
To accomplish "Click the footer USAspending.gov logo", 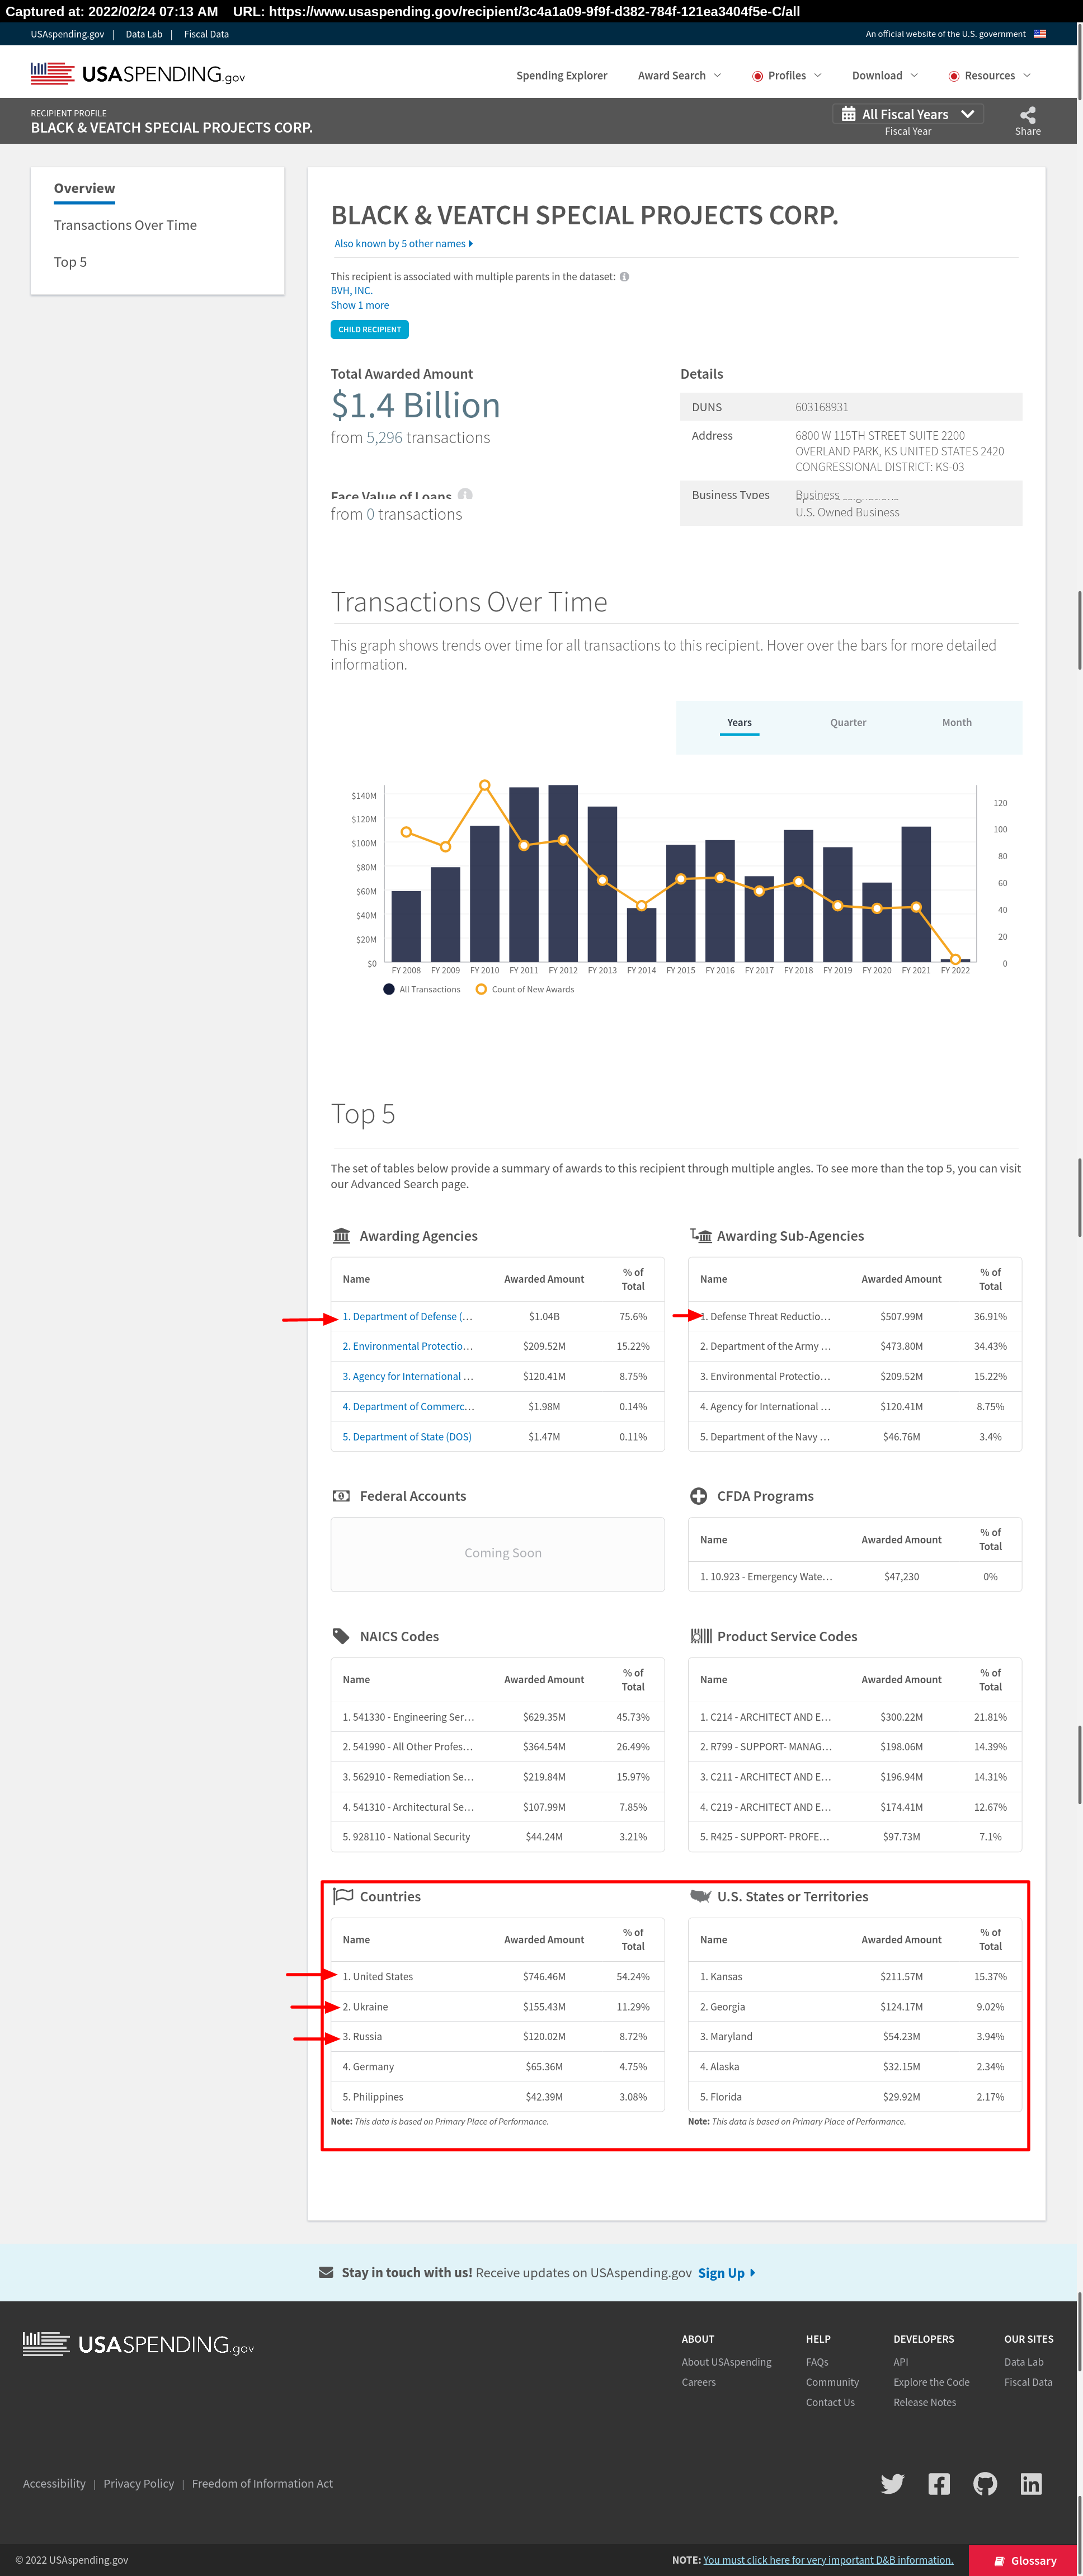I will click(x=138, y=2344).
